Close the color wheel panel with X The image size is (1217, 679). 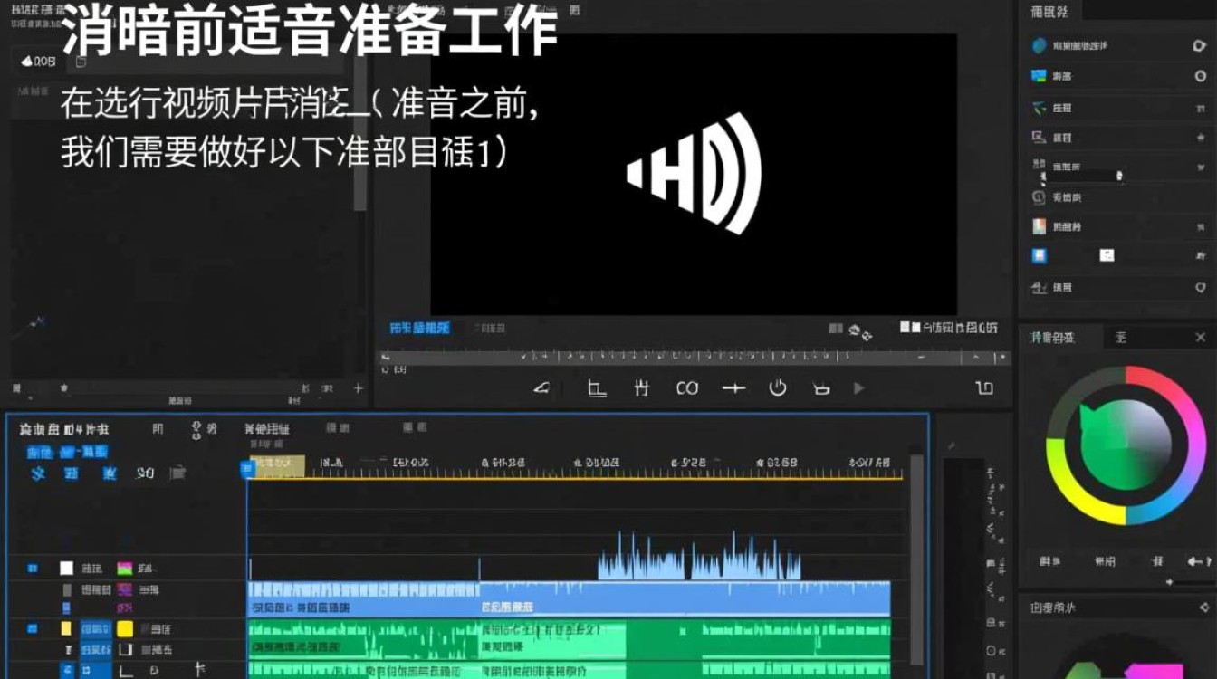click(x=1200, y=338)
